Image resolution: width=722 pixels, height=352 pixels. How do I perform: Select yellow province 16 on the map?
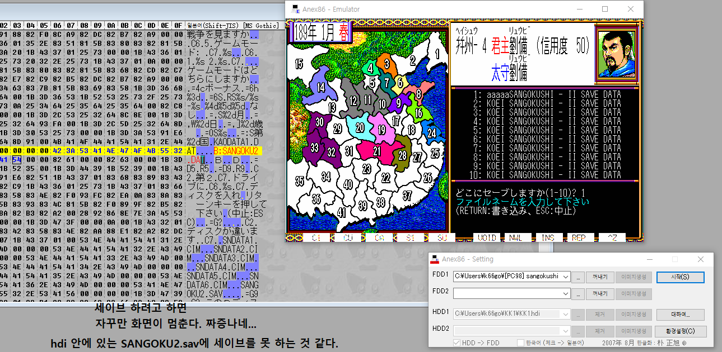coord(418,113)
